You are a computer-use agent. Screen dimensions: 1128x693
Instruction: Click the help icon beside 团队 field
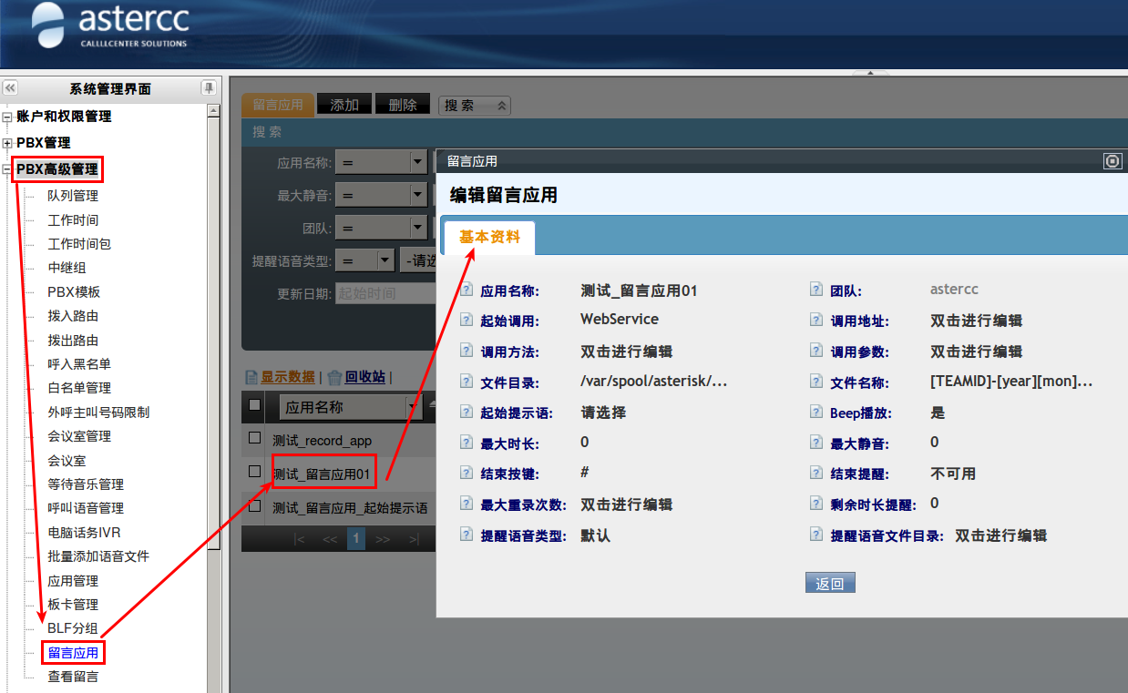[817, 290]
